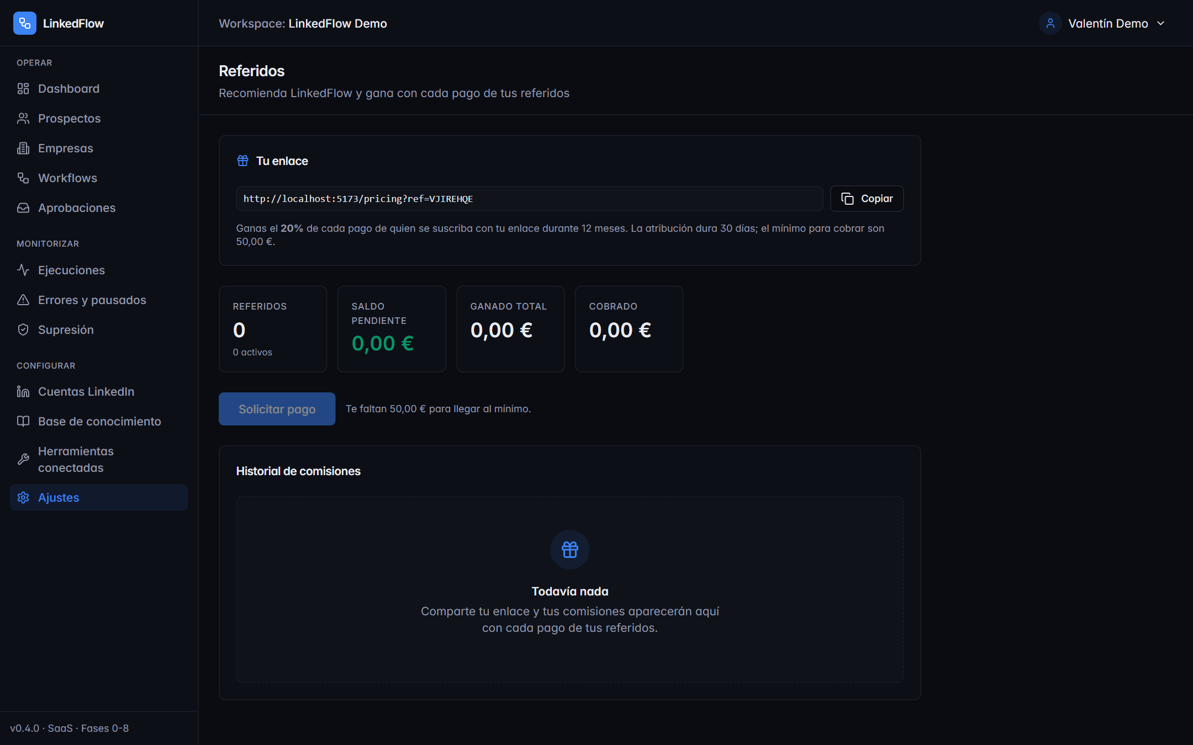Click the 20% commission description text
This screenshot has width=1193, height=745.
tap(560, 235)
